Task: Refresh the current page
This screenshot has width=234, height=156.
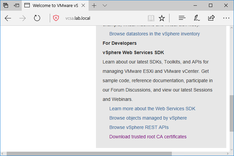Action: coord(37,18)
